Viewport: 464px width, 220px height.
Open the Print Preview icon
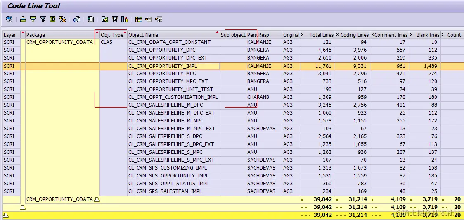coord(77,19)
